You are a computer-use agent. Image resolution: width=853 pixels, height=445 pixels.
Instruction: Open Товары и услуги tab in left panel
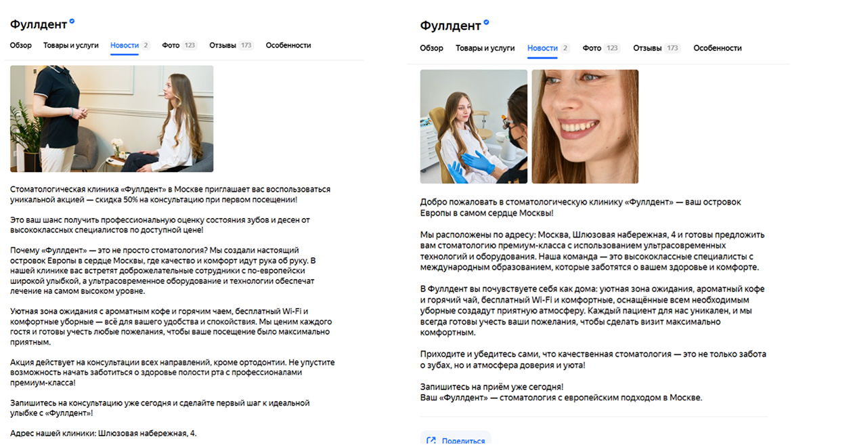click(71, 45)
